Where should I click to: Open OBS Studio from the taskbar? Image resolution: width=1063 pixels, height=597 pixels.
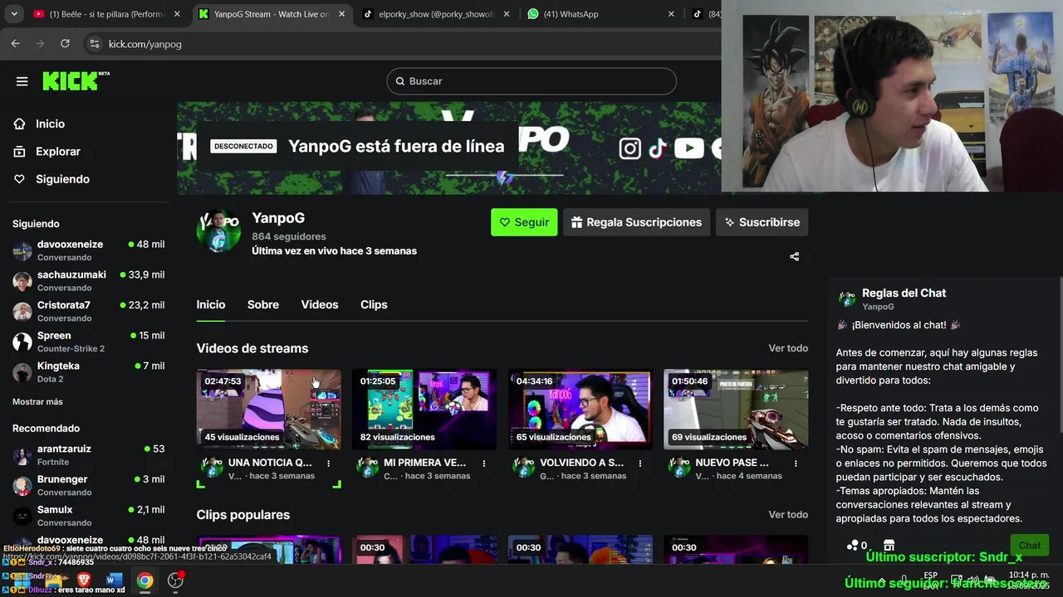[x=175, y=580]
